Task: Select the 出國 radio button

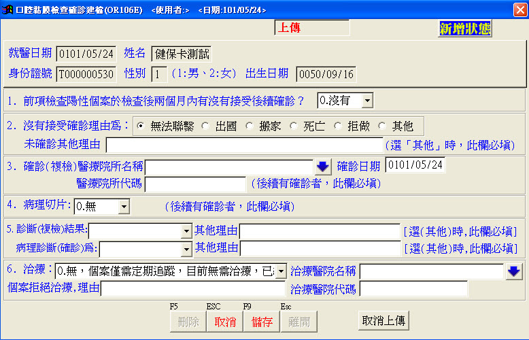Action: click(205, 126)
